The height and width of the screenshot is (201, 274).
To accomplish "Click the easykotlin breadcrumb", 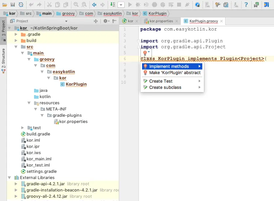I will (x=110, y=13).
